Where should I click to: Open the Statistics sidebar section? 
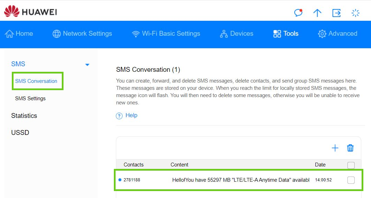tap(24, 115)
